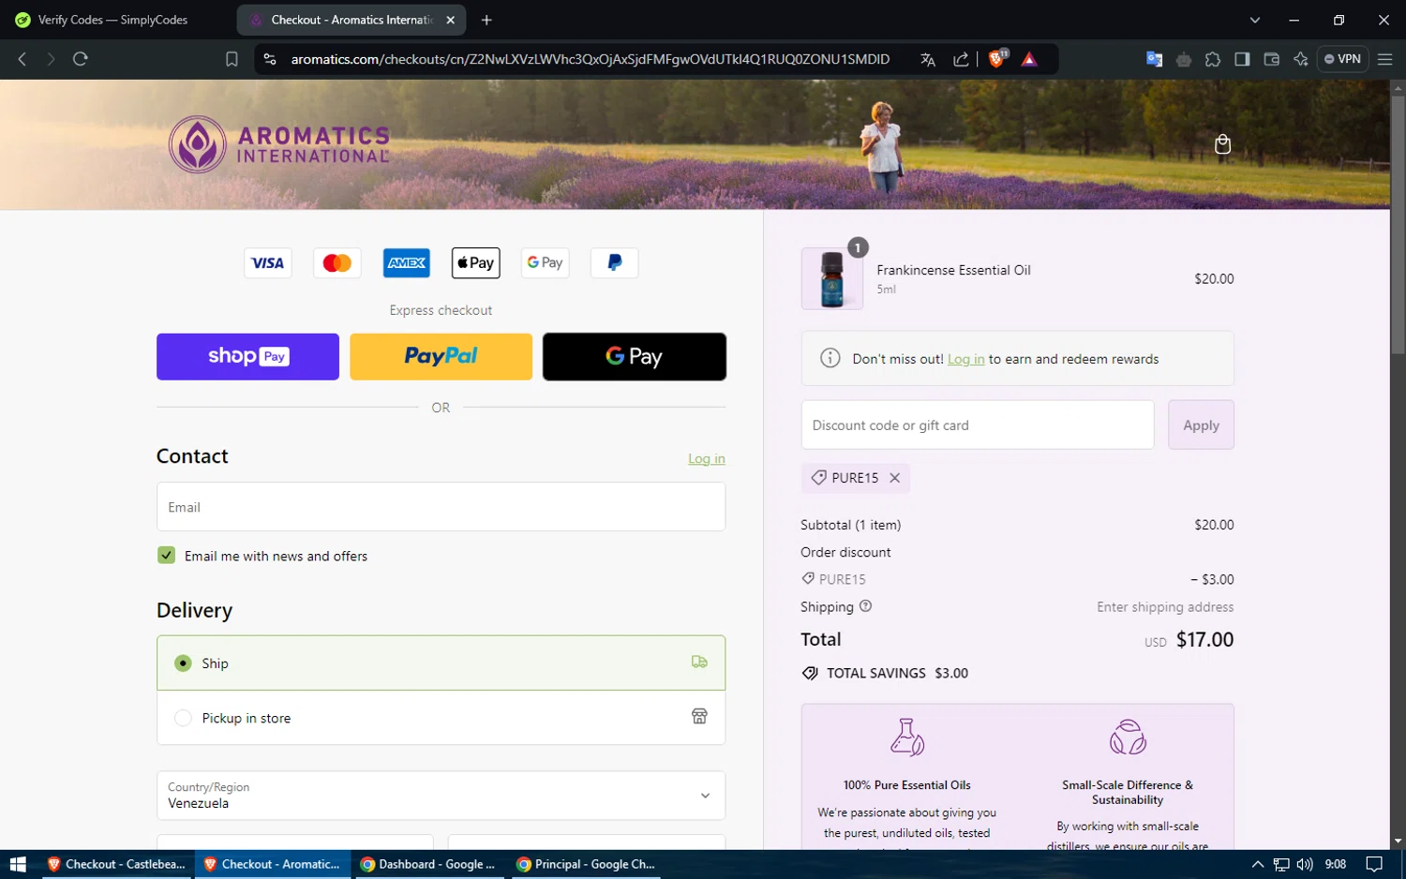Open Principal Google Chrome taskbar window
The image size is (1406, 879).
click(586, 864)
